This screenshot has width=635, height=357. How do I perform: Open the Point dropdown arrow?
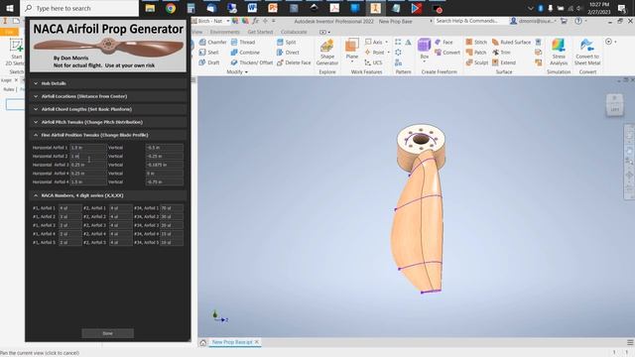click(x=388, y=53)
